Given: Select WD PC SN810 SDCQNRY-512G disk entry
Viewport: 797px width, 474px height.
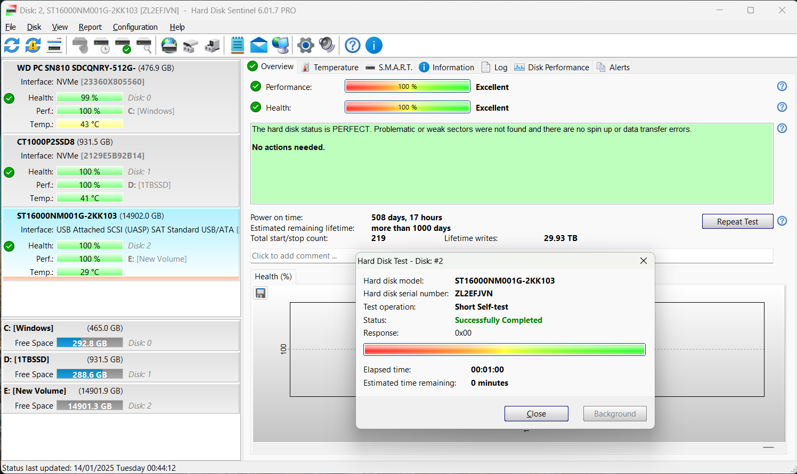Looking at the screenshot, I should tap(121, 96).
